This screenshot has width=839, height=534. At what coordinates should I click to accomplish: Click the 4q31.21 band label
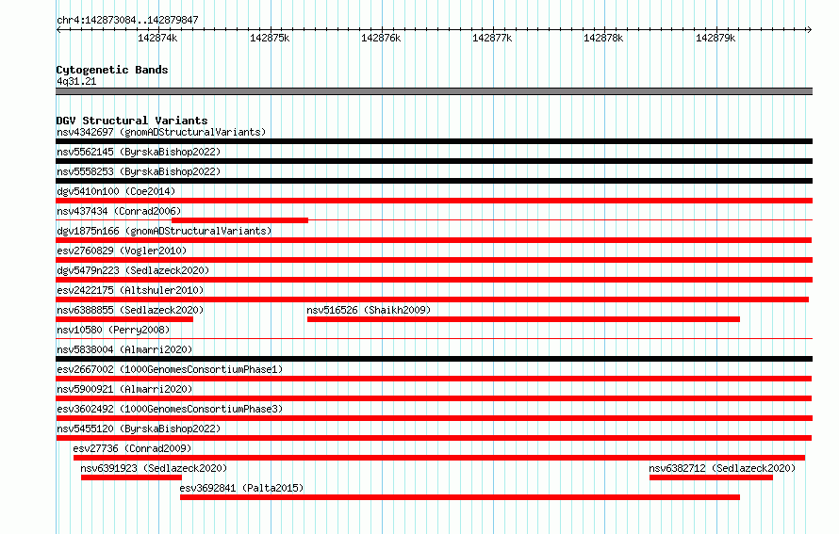coord(76,81)
